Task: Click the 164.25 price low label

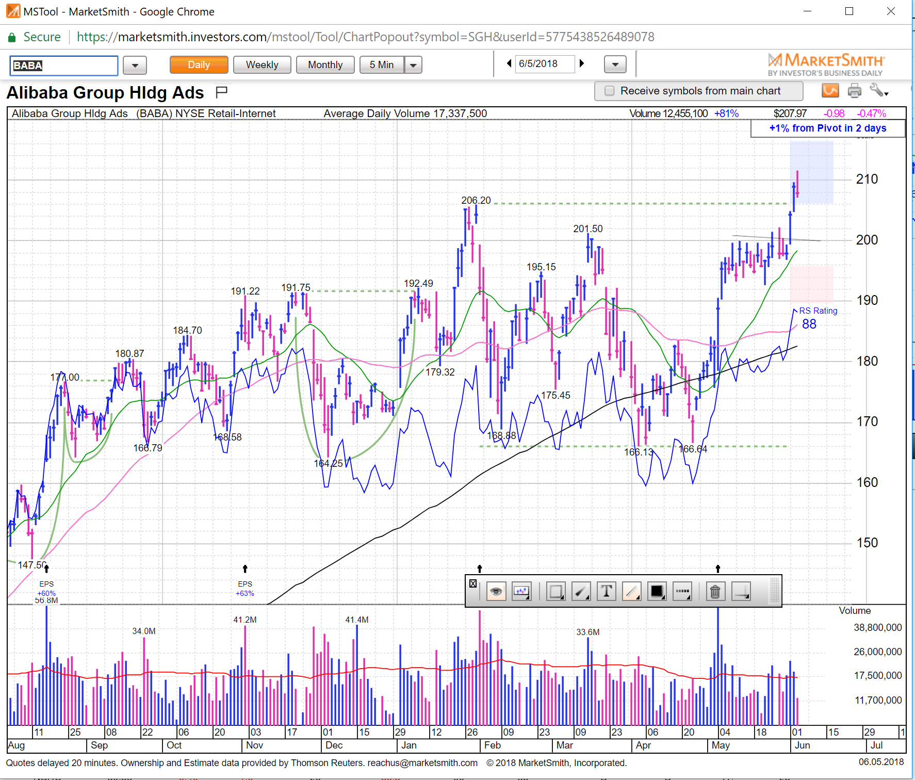Action: (x=329, y=463)
